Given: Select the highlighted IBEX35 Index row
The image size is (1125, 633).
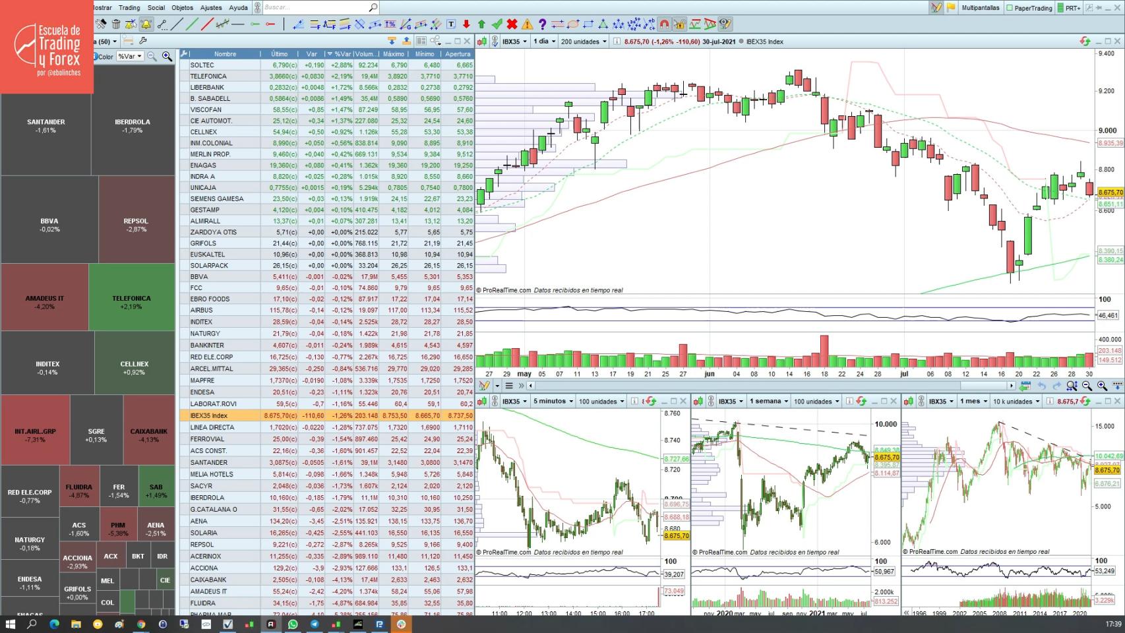Looking at the screenshot, I should click(327, 415).
